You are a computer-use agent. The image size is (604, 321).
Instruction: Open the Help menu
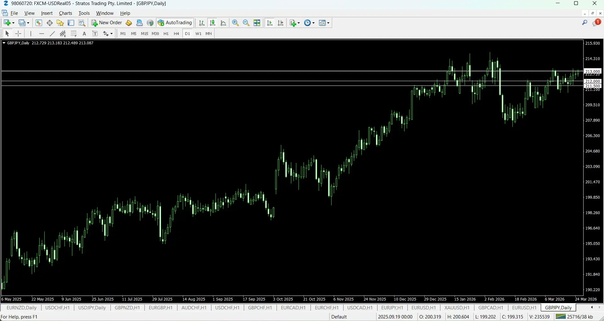[125, 13]
